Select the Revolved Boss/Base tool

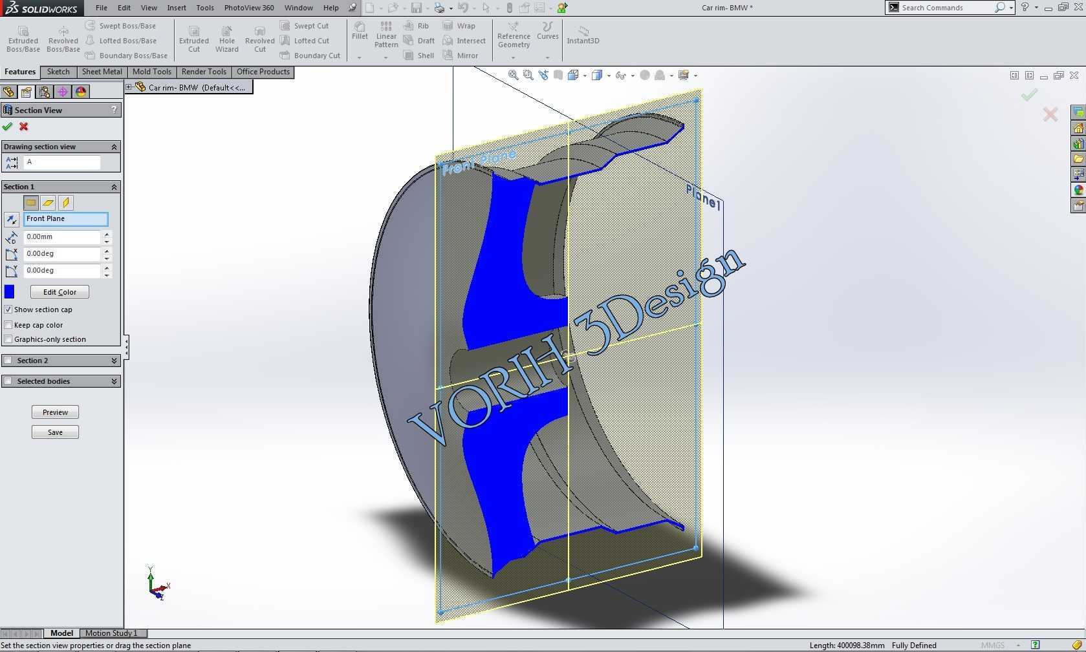pyautogui.click(x=63, y=39)
